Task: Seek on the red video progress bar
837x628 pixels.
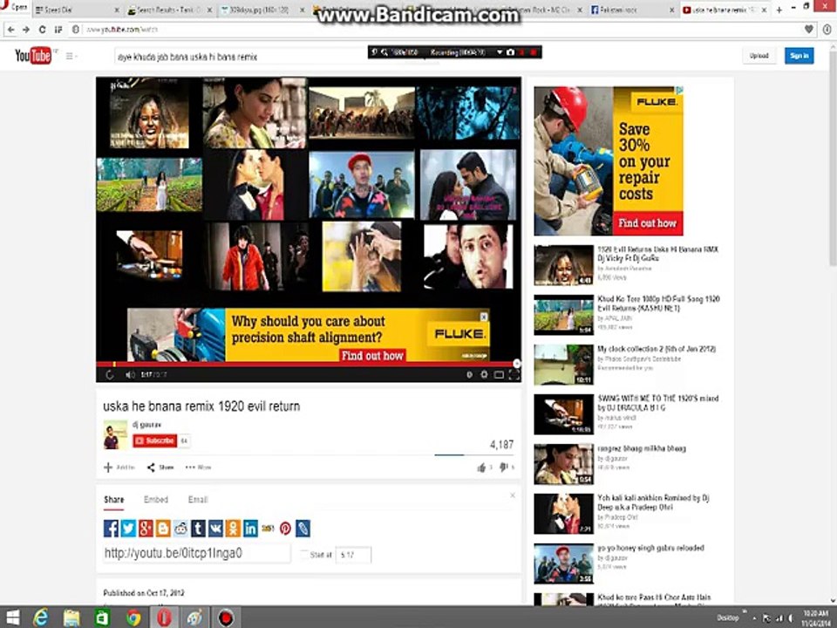Action: tap(309, 364)
